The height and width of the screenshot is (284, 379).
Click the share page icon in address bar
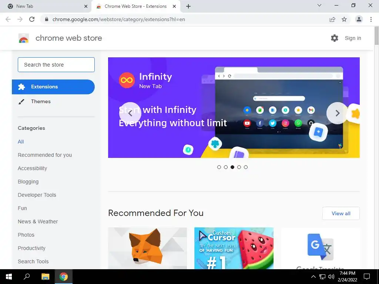tap(332, 19)
